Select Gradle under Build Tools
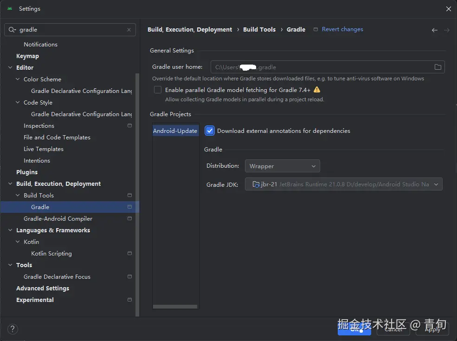Viewport: 457px width, 341px height. click(70, 207)
